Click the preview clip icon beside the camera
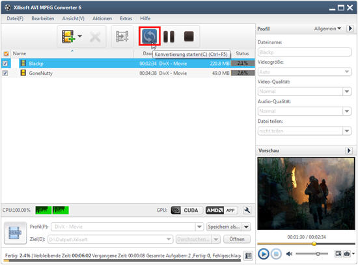This screenshot has height=265, width=358. [x=338, y=253]
